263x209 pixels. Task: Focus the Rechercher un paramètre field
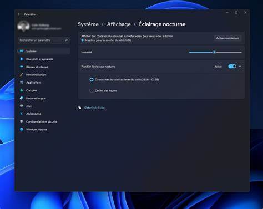(x=44, y=40)
